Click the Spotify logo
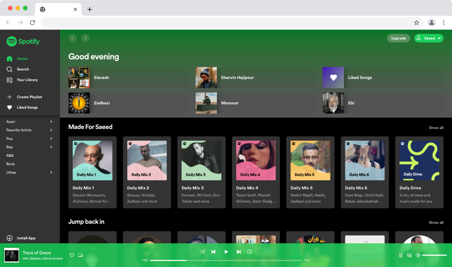 click(x=23, y=41)
